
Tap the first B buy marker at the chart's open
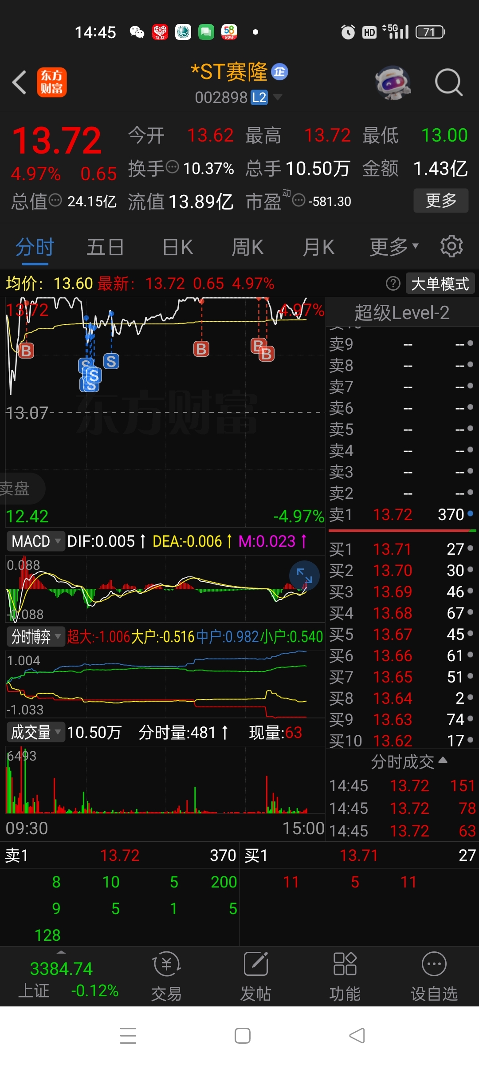[x=26, y=351]
